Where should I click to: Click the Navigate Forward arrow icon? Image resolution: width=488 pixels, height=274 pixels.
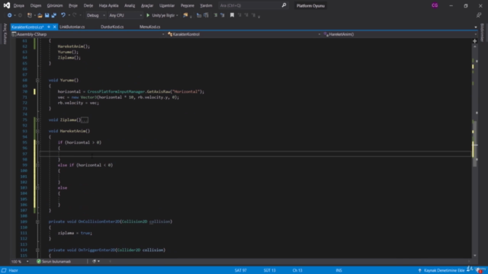[20, 15]
